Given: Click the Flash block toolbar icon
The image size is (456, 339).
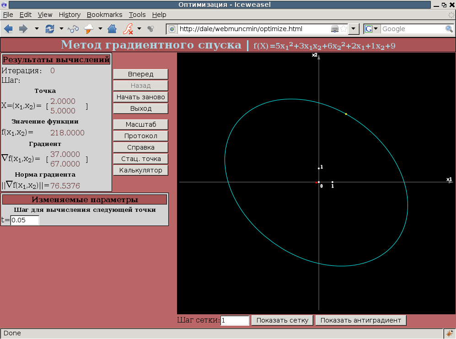Looking at the screenshot, I should [x=129, y=29].
